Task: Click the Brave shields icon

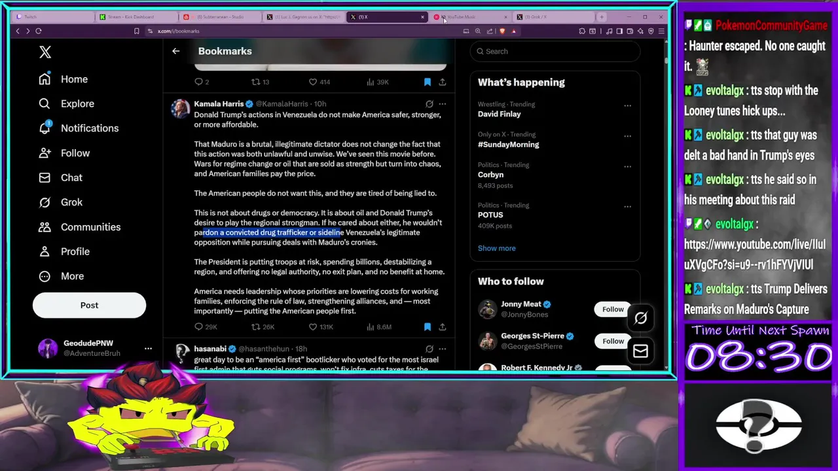Action: (502, 31)
